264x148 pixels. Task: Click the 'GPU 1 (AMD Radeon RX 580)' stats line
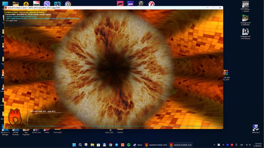tap(42, 18)
